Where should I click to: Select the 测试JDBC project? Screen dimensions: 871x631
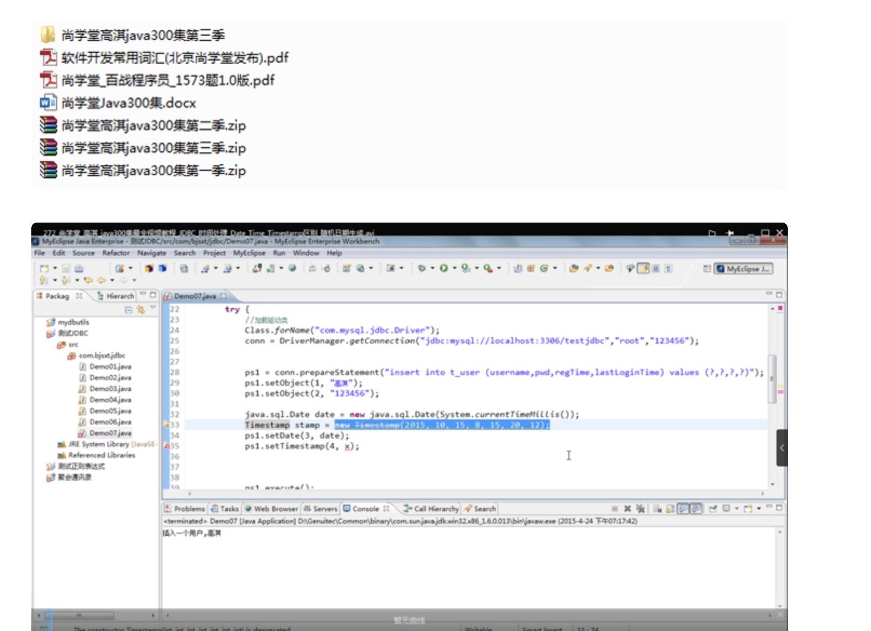[68, 333]
